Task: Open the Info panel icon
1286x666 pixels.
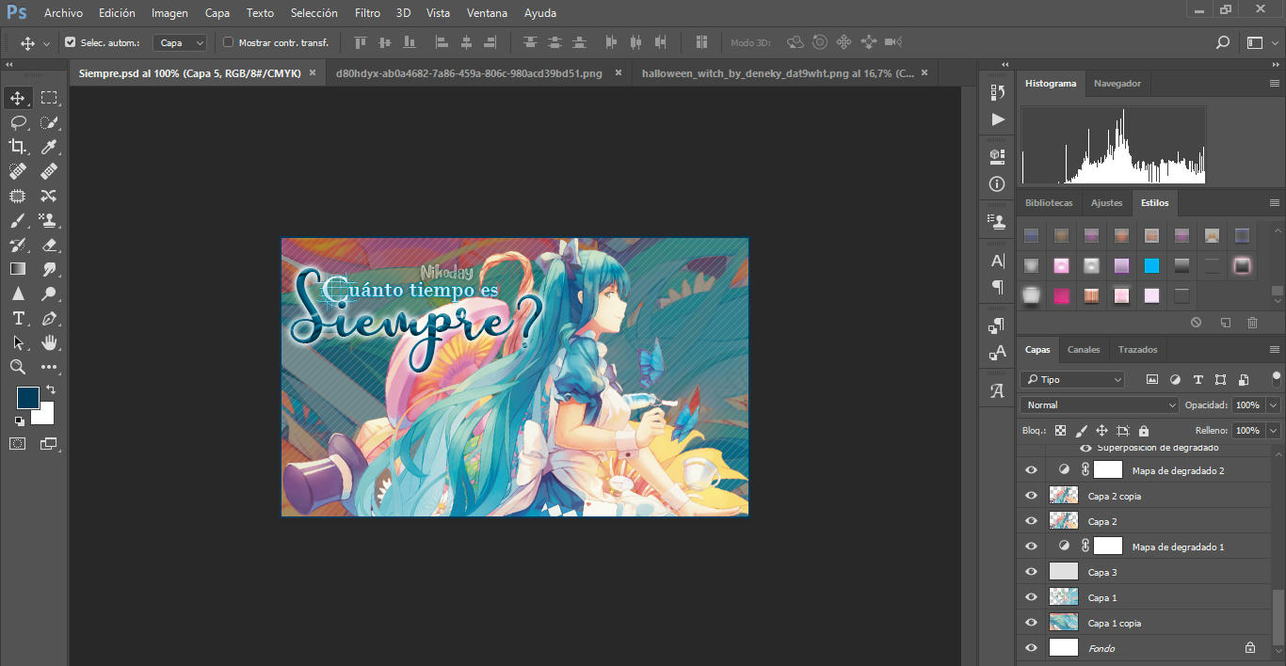Action: pyautogui.click(x=998, y=184)
